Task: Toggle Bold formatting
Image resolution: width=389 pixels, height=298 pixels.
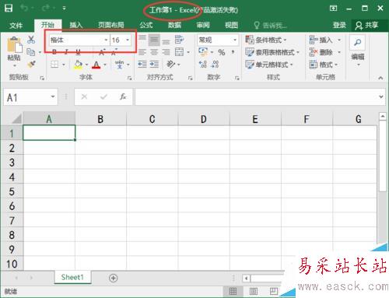Action: tap(54, 52)
